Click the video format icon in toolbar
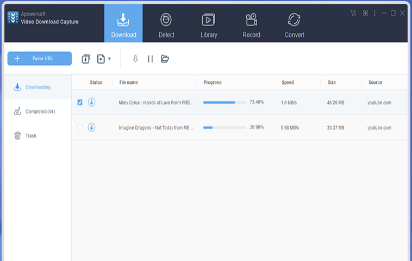This screenshot has height=261, width=412. (x=101, y=59)
